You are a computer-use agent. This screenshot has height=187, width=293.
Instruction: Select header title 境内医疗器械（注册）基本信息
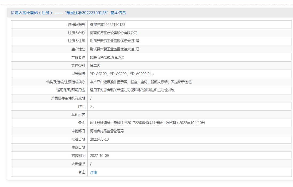[x=68, y=13]
